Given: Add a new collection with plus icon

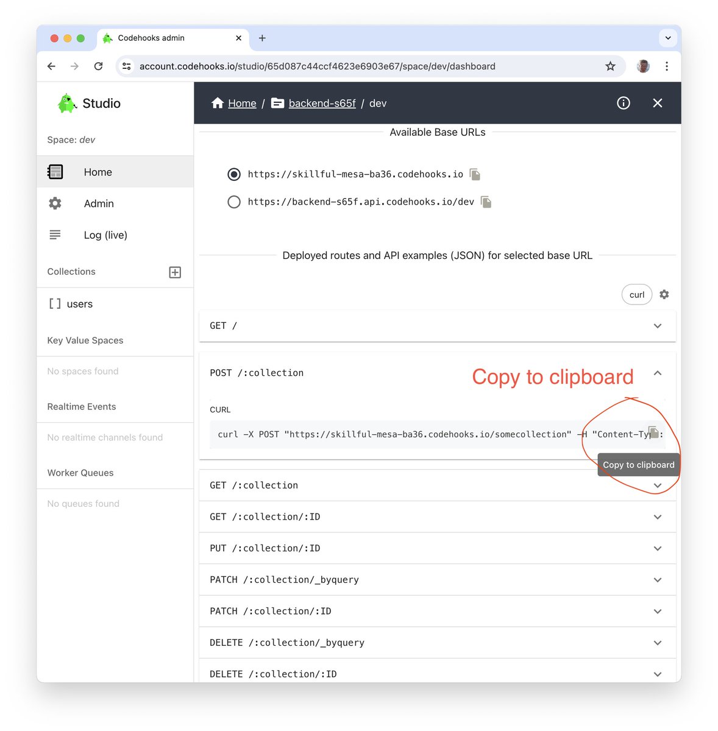Looking at the screenshot, I should (175, 272).
